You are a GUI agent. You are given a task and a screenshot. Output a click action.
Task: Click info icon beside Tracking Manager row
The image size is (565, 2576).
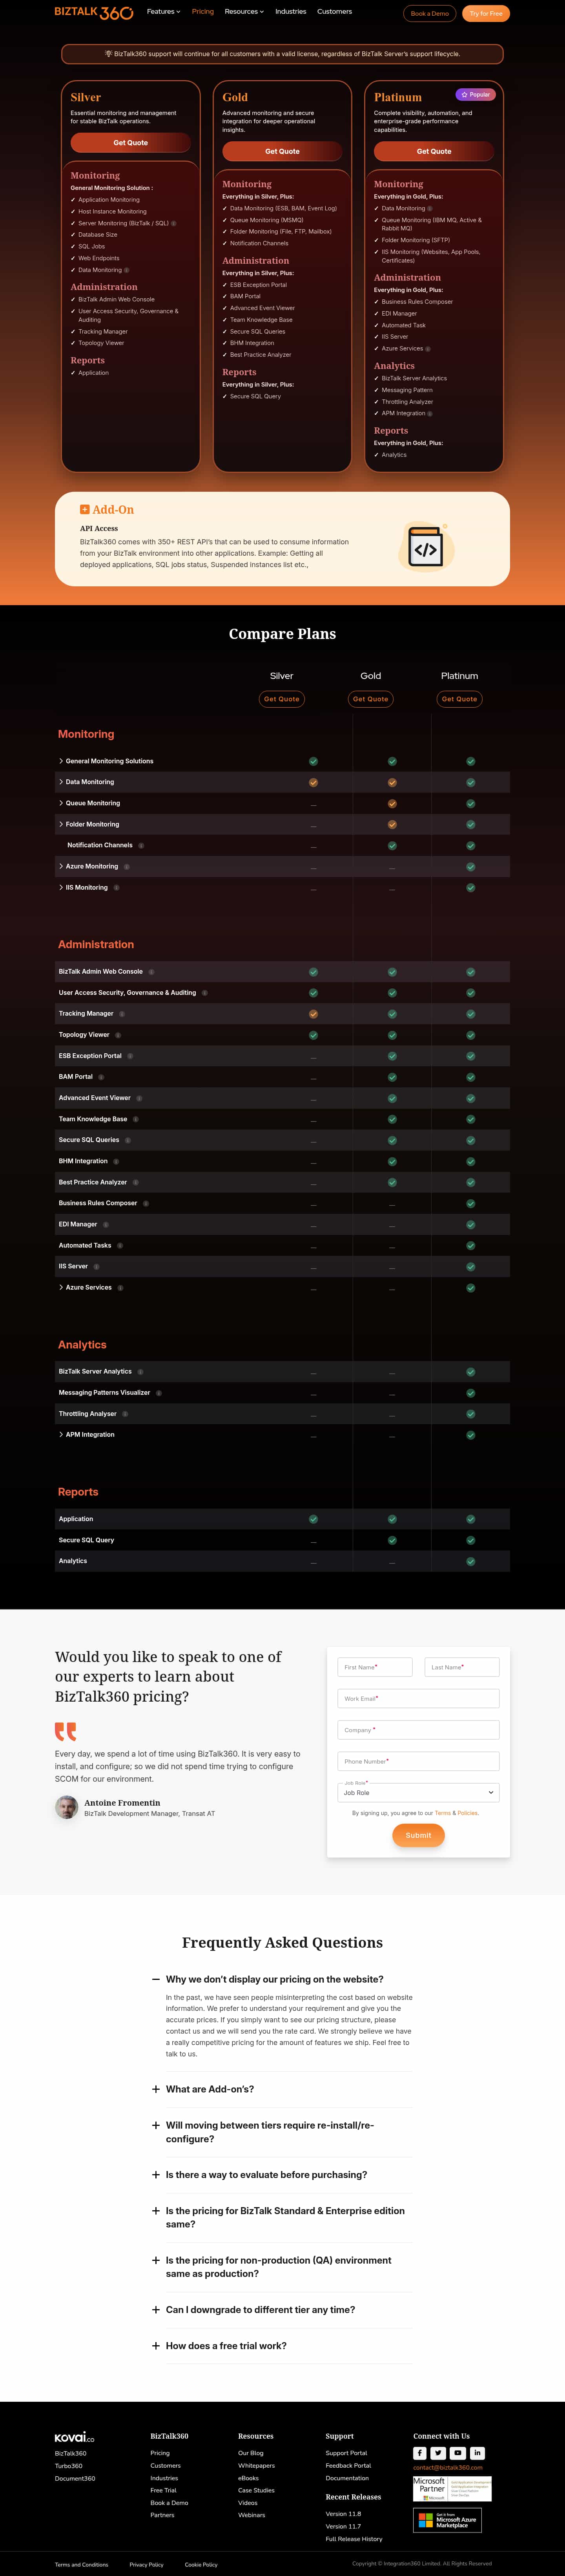pos(122,1014)
